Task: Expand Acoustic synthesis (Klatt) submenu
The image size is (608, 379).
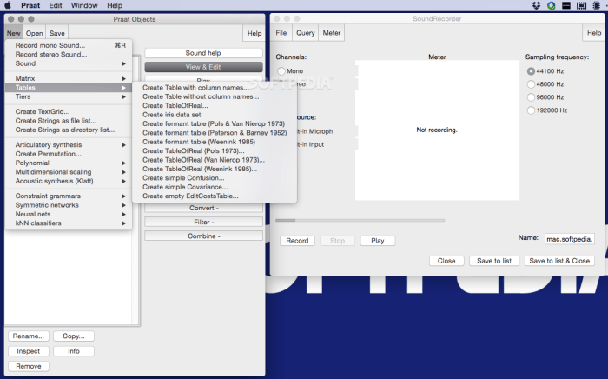Action: [69, 181]
